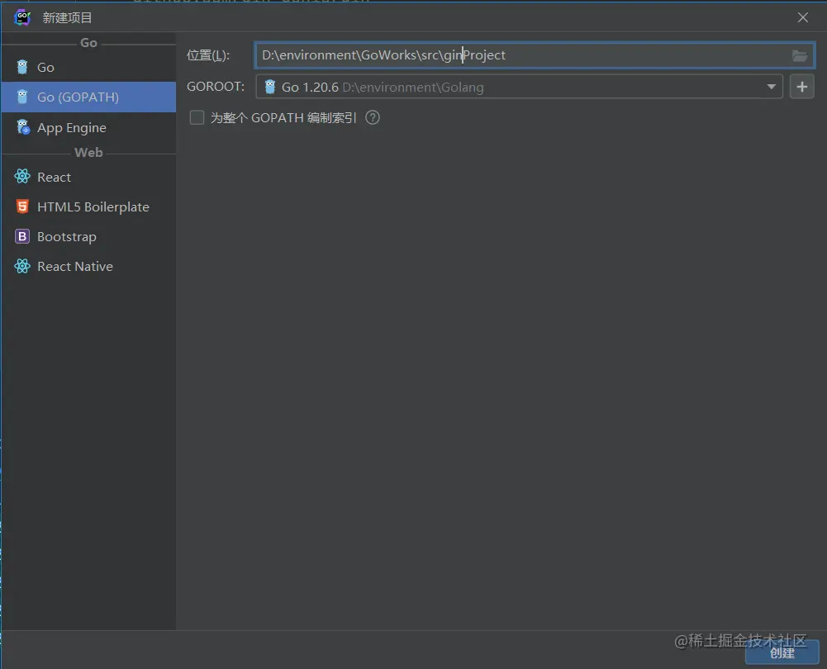Choose React Native project template
The height and width of the screenshot is (669, 827).
pos(88,266)
